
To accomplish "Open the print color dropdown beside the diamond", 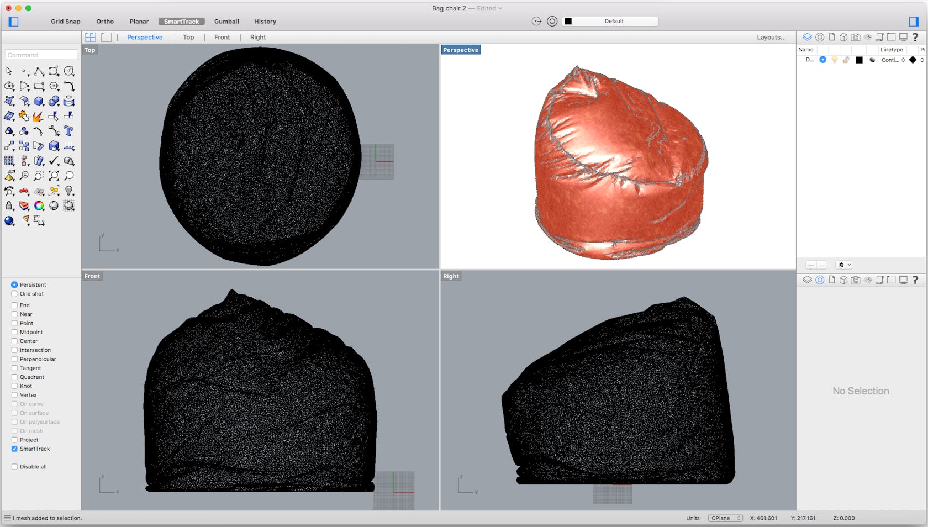I will pyautogui.click(x=922, y=60).
